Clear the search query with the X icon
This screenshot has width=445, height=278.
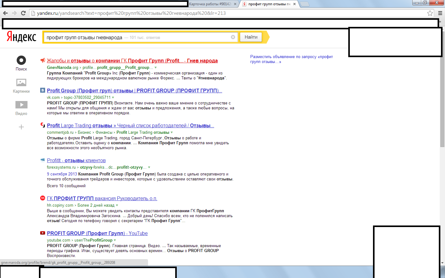[233, 37]
